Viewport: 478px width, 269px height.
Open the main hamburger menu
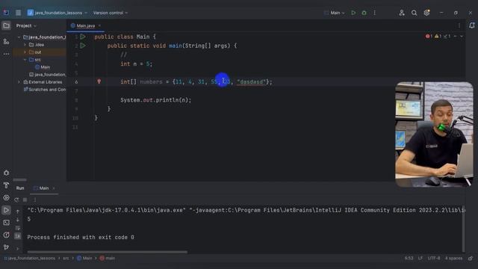point(18,13)
